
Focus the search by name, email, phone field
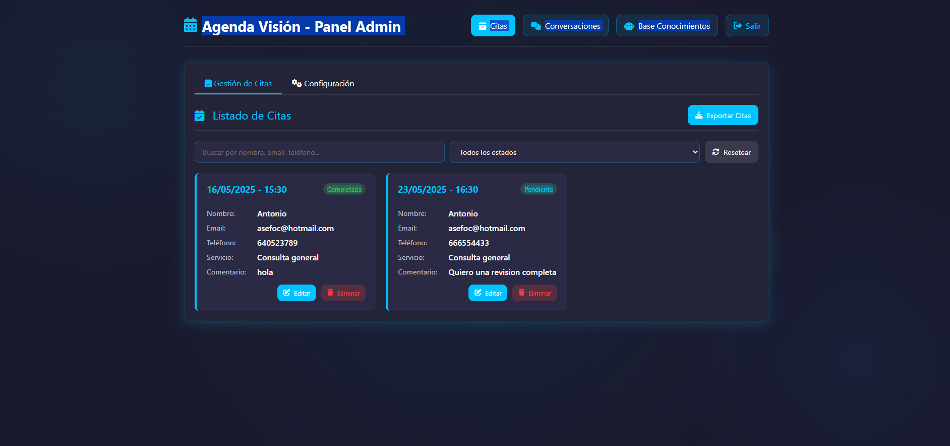point(319,152)
